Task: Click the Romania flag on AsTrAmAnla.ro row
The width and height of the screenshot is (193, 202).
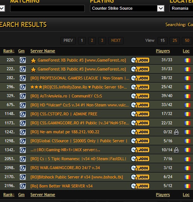Action: [187, 96]
